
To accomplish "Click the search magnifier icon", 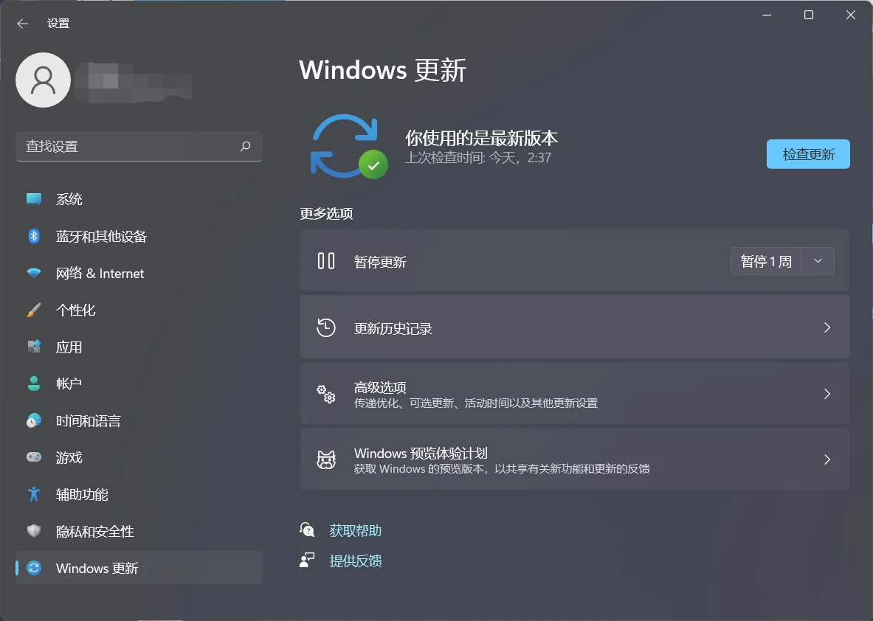I will [x=246, y=146].
